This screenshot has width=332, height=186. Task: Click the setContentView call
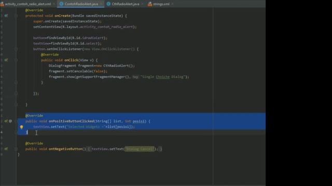coord(85,27)
